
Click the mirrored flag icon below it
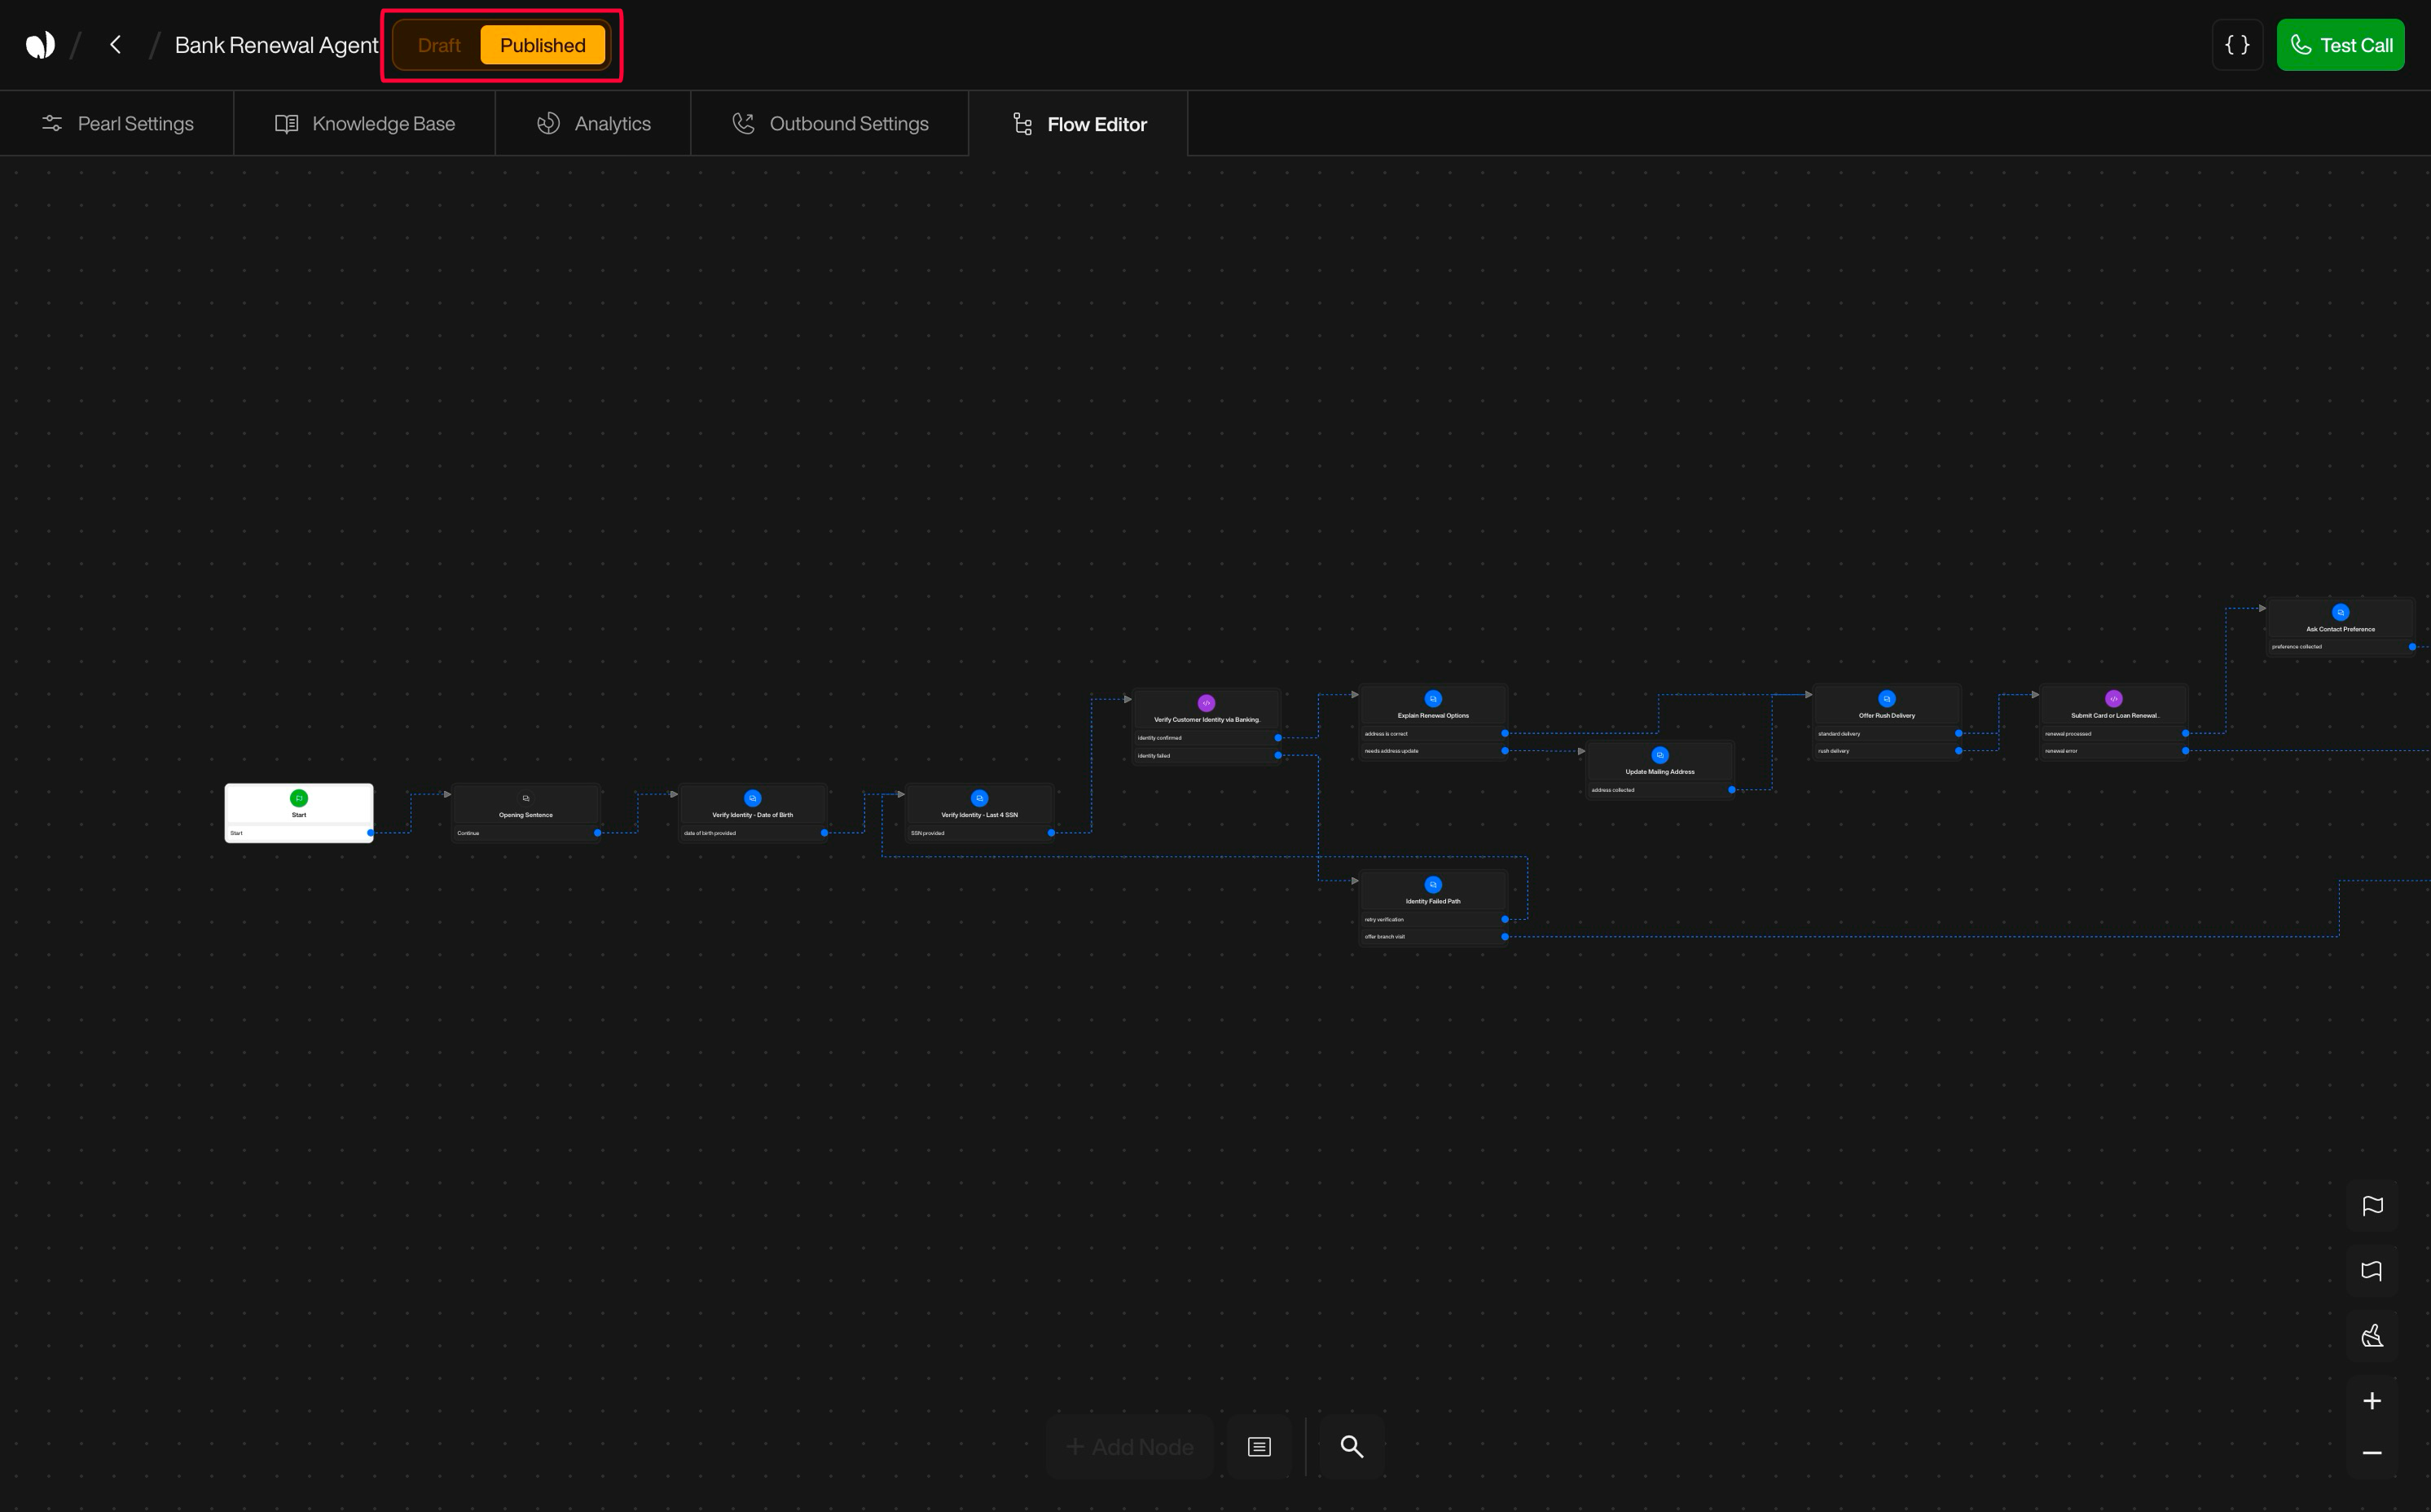pyautogui.click(x=2371, y=1271)
